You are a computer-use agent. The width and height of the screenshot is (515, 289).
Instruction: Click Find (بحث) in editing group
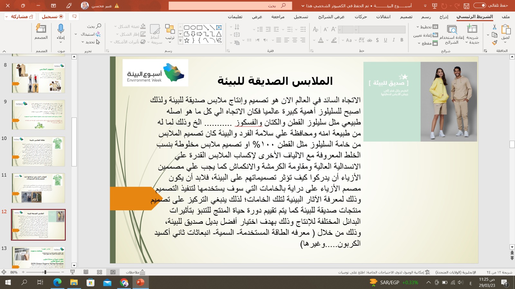94,26
